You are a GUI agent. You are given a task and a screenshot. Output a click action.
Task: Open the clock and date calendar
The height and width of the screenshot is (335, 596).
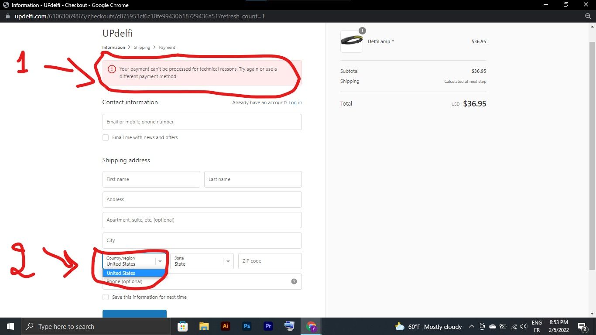click(x=558, y=326)
